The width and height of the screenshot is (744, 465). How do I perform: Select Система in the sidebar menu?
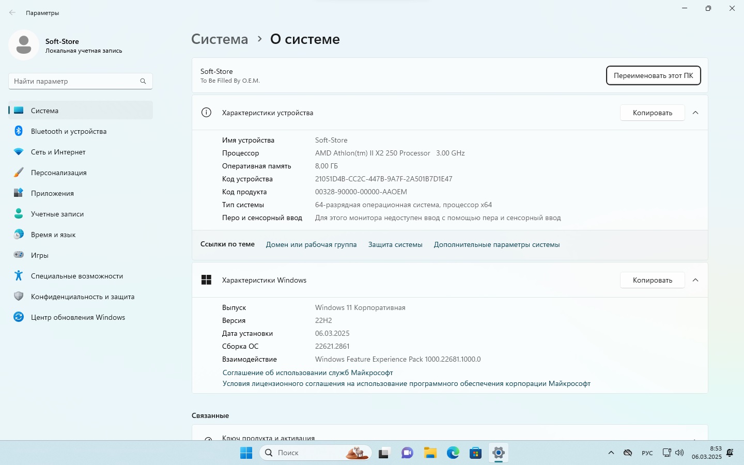pos(81,111)
